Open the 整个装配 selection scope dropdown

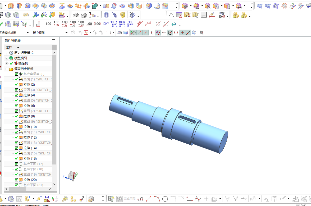pyautogui.click(x=66, y=33)
